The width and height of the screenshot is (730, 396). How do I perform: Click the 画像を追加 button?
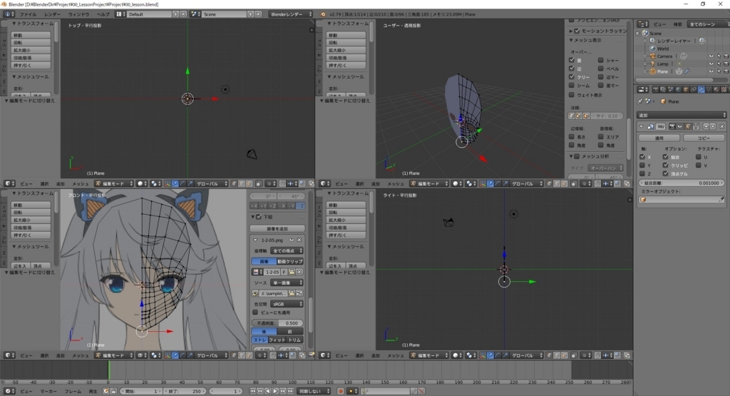tap(277, 228)
